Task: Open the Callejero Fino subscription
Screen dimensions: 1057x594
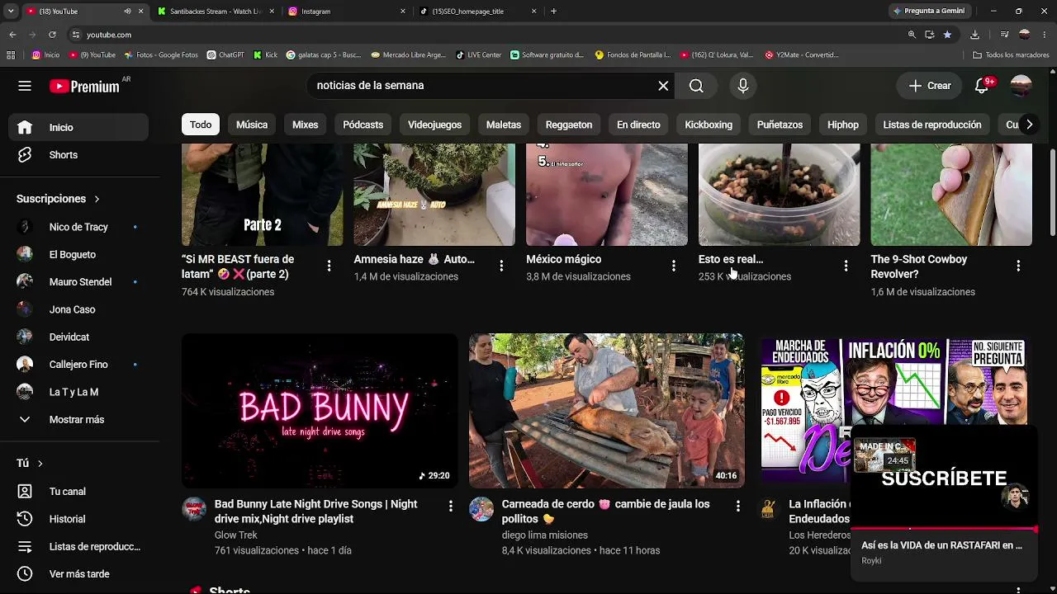Action: (x=78, y=365)
